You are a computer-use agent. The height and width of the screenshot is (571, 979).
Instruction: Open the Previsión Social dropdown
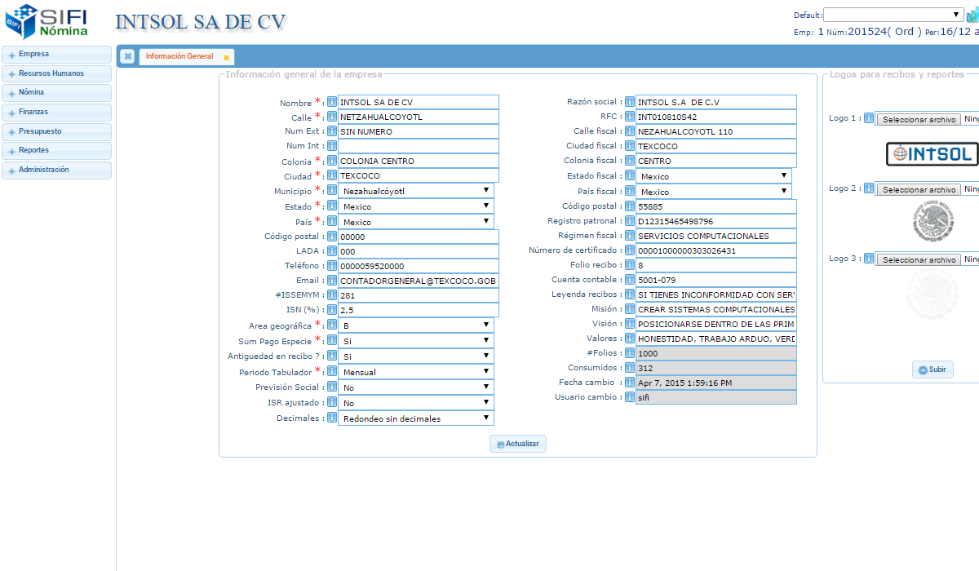pos(415,387)
